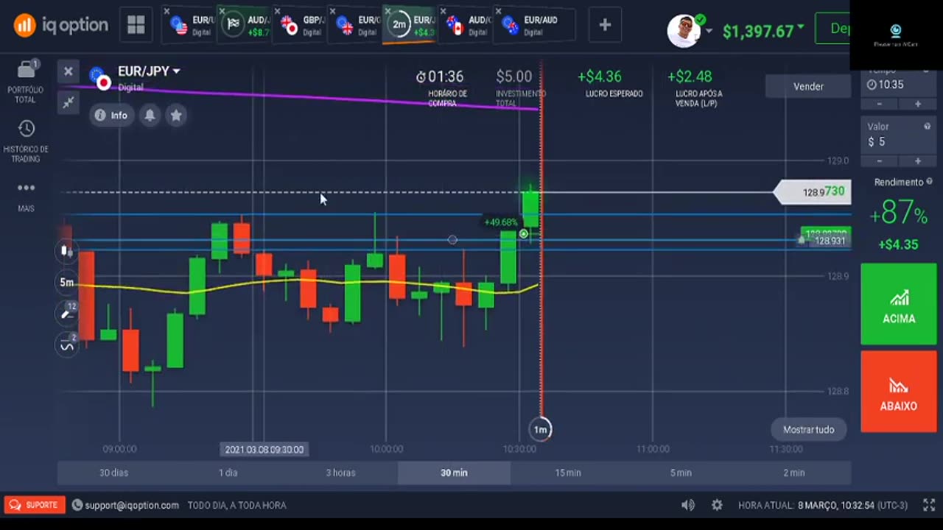Click the SUPORTE chat button
The height and width of the screenshot is (530, 943).
pyautogui.click(x=34, y=505)
